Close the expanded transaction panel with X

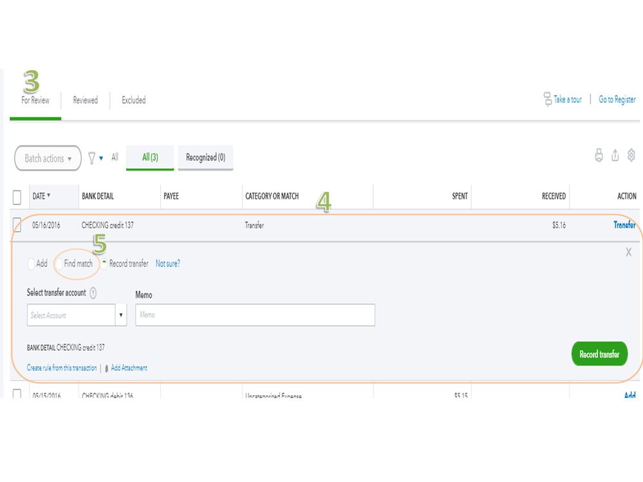coord(628,252)
